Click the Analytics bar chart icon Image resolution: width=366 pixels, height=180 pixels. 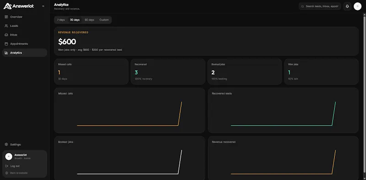pos(6,53)
